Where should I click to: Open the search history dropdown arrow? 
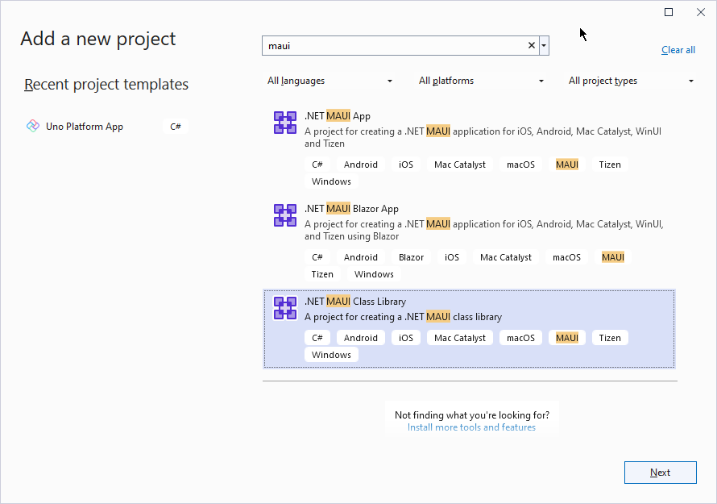tap(545, 46)
